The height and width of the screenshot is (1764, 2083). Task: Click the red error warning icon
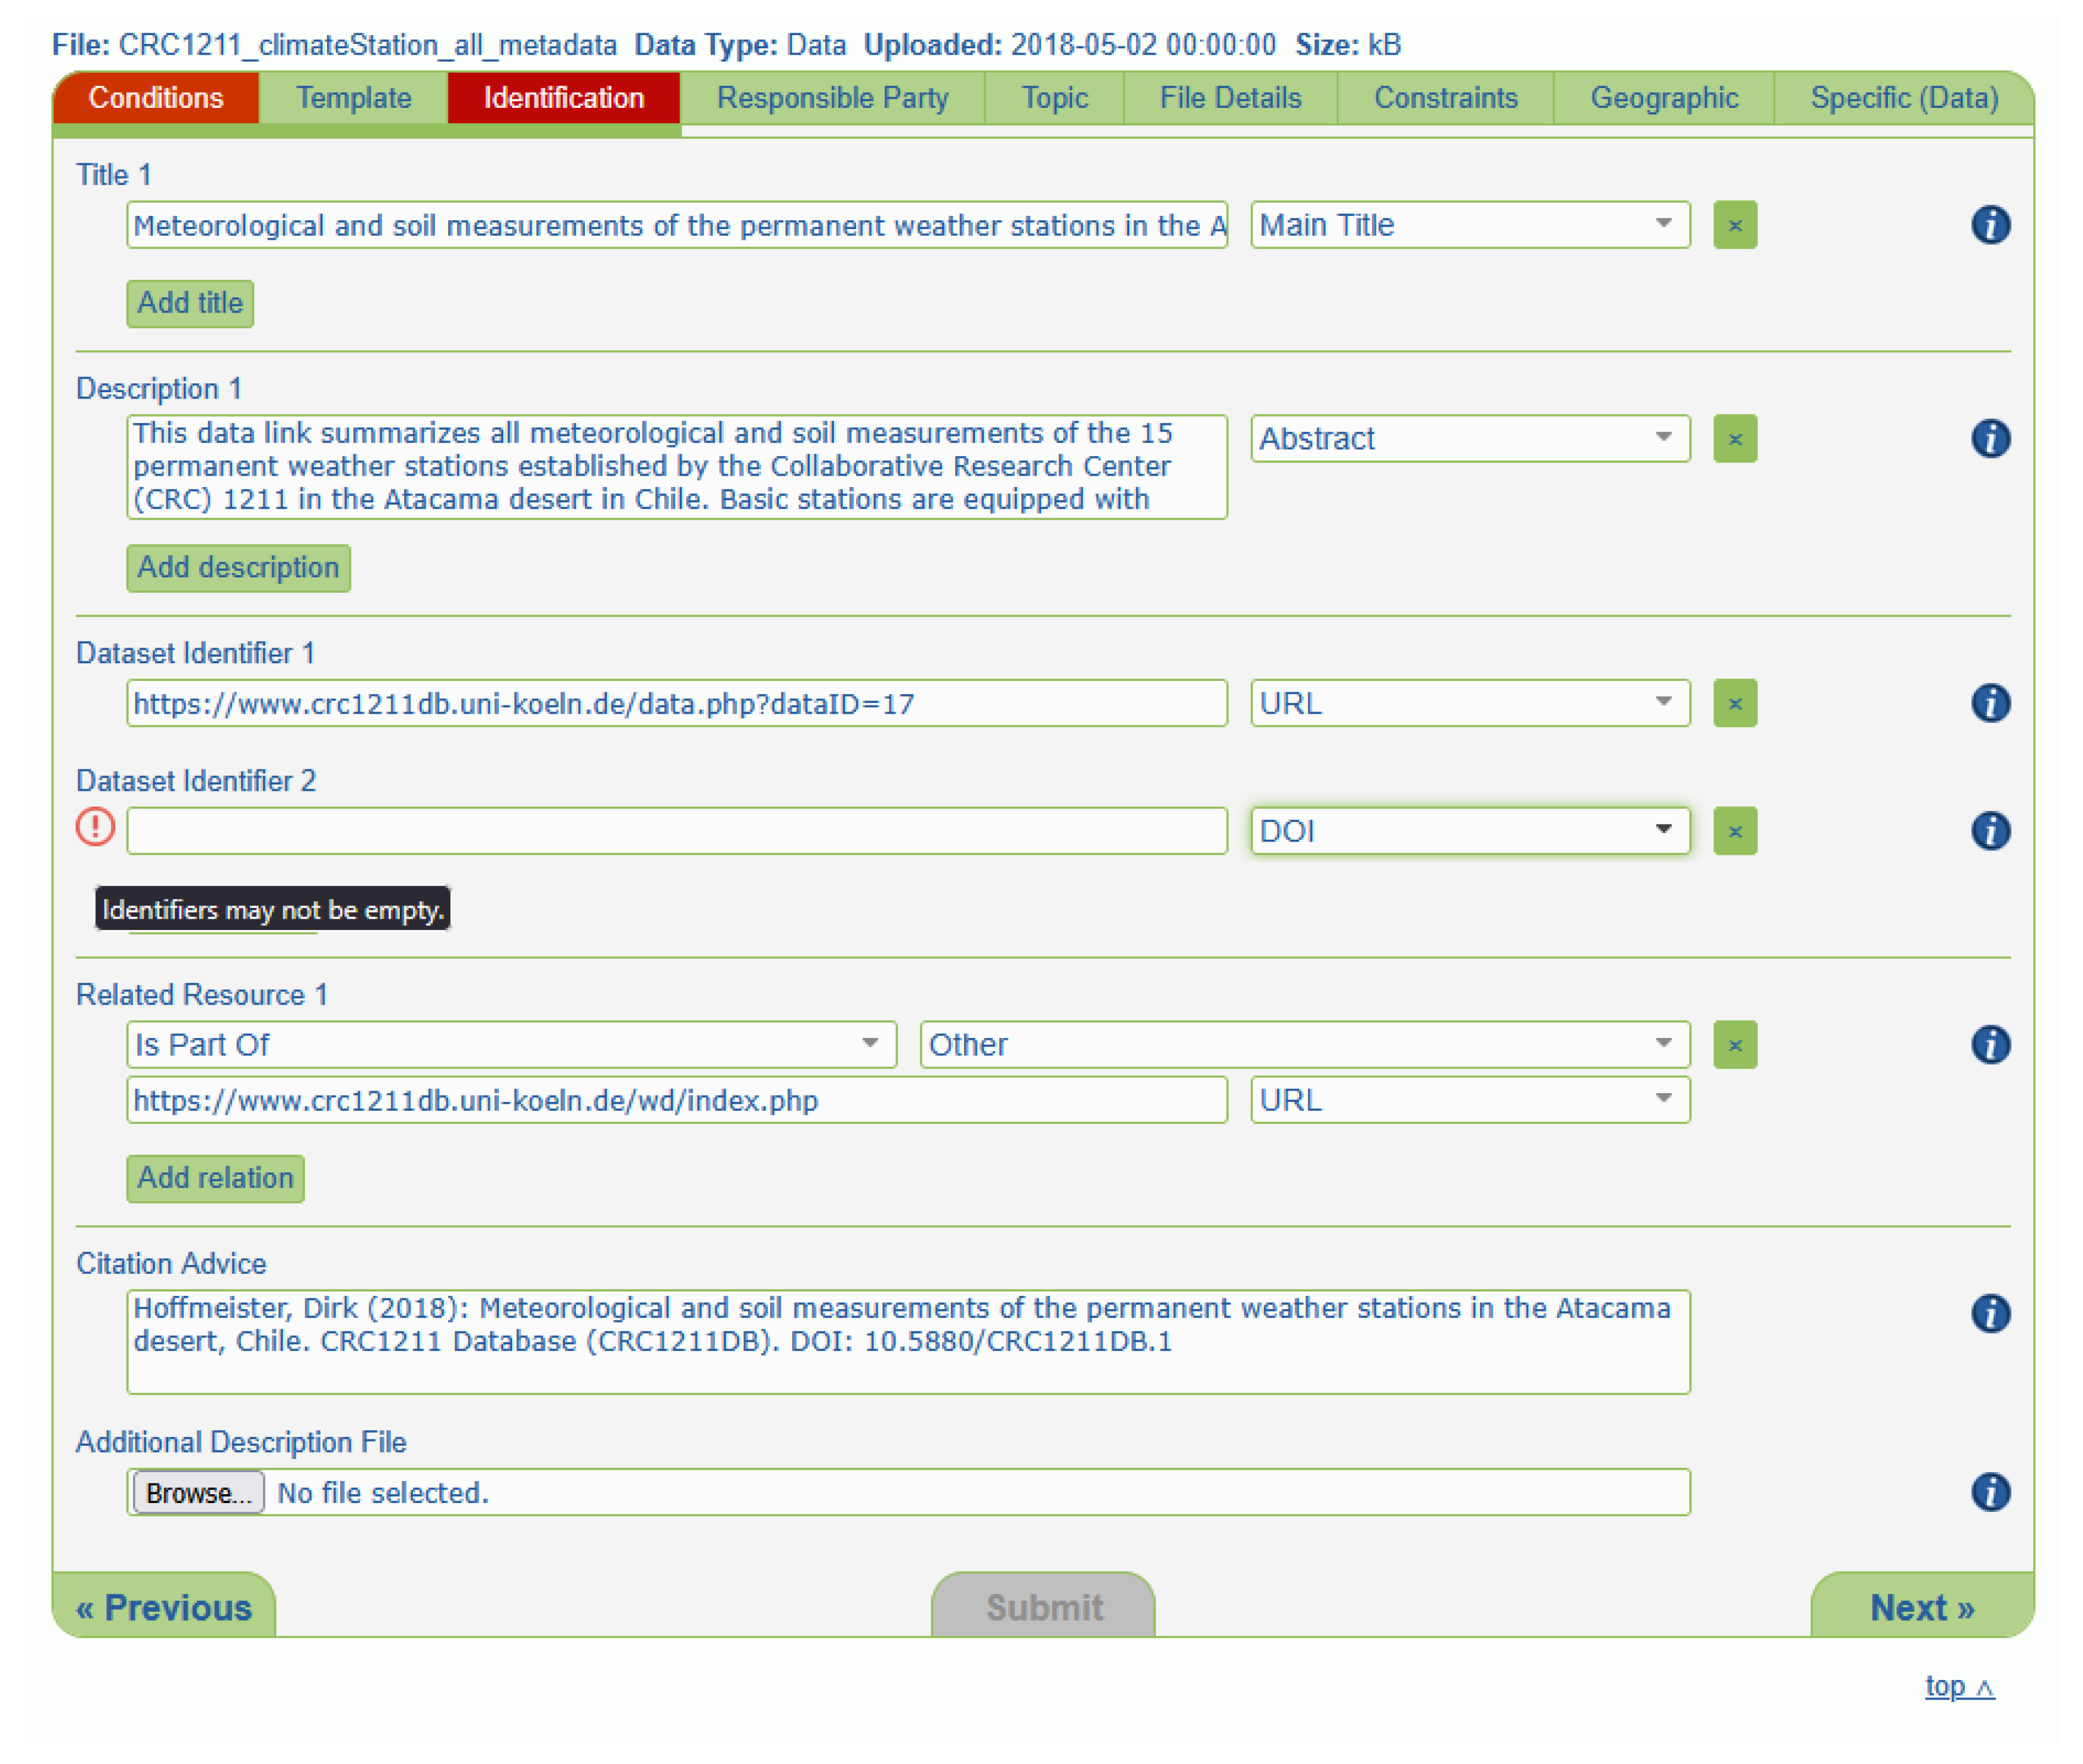[96, 827]
